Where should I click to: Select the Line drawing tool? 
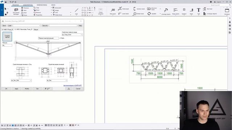[76, 12]
